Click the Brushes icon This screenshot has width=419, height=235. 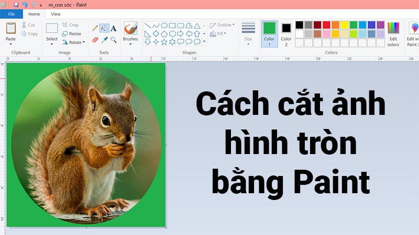[x=130, y=28]
